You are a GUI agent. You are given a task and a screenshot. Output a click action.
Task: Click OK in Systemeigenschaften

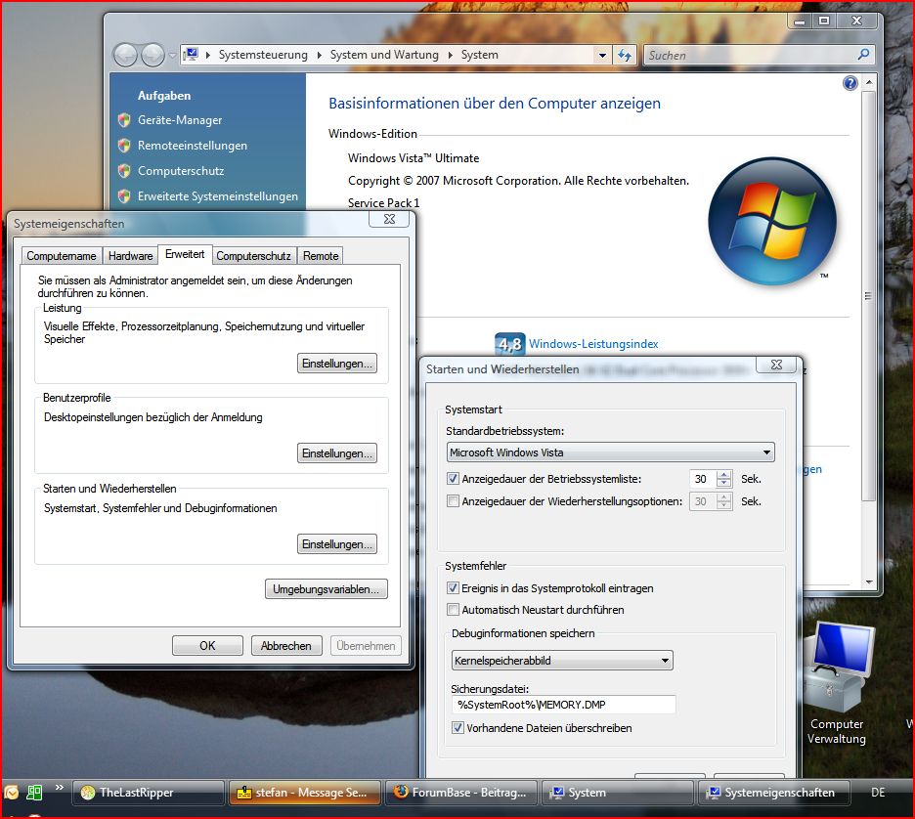(208, 646)
